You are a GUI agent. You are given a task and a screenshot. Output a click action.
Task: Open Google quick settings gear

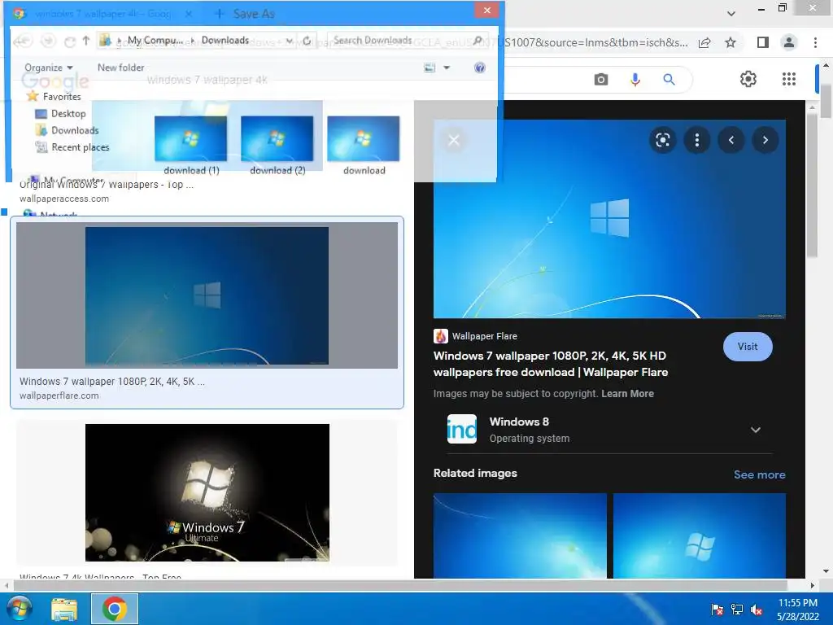click(748, 79)
